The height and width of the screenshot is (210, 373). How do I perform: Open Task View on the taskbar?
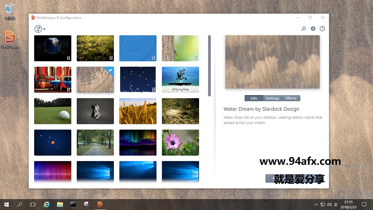[33, 205]
